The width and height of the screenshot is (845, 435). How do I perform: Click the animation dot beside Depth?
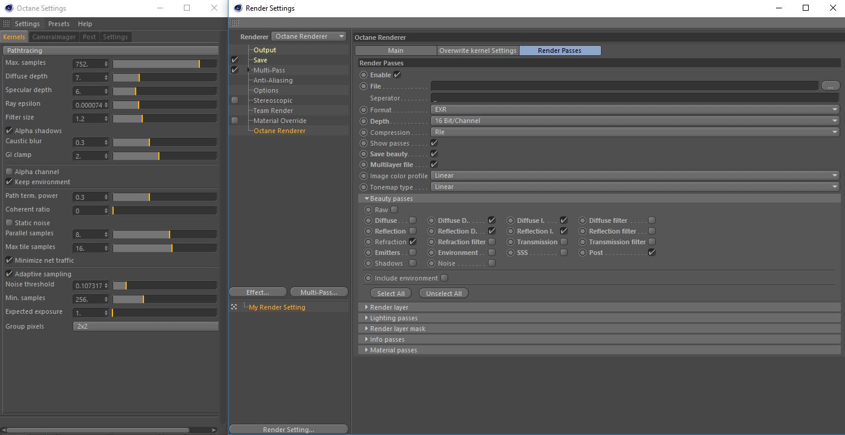364,121
